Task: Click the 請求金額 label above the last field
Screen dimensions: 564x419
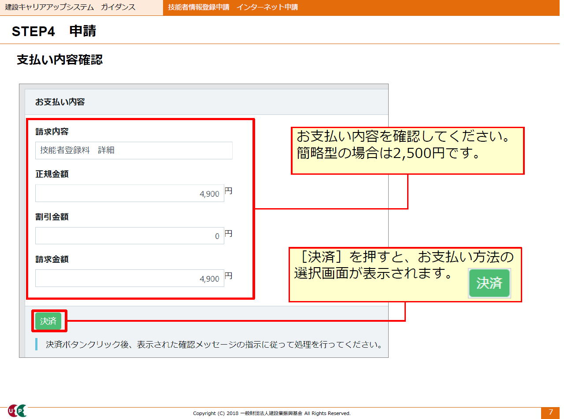Action: click(x=52, y=259)
